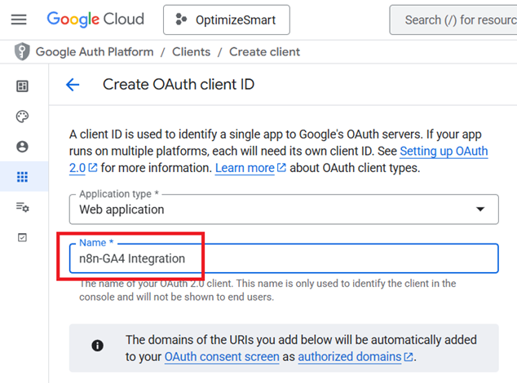The image size is (517, 383).
Task: Open the authorized domains link
Action: click(350, 357)
